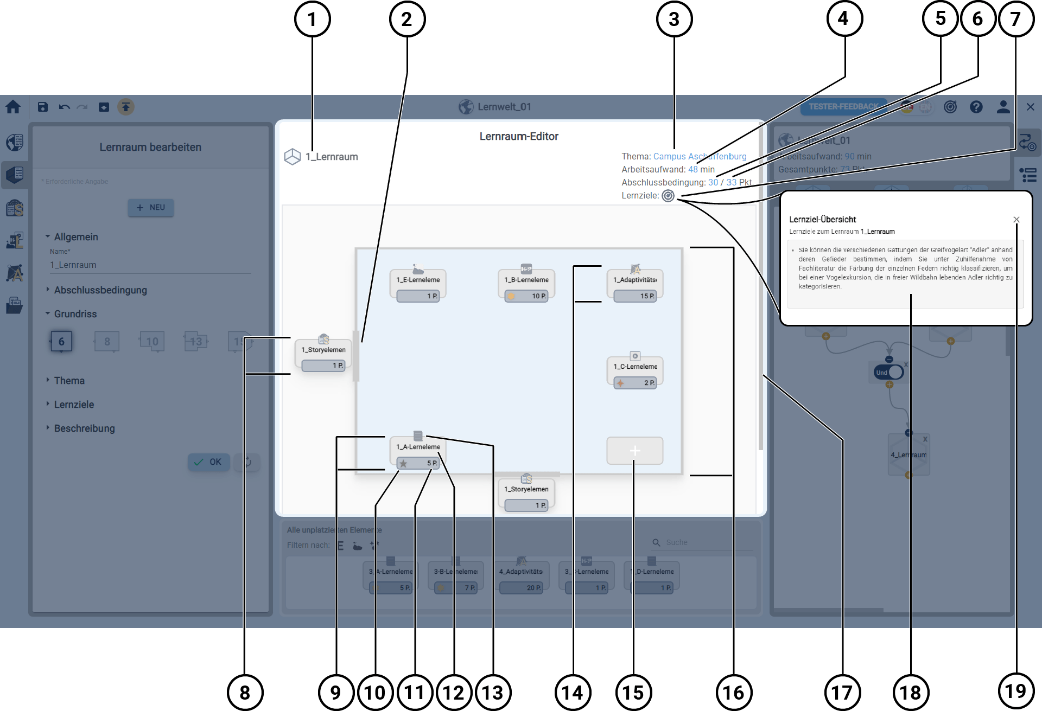The width and height of the screenshot is (1042, 711).
Task: Collapse the Allgemein section
Action: tap(73, 237)
